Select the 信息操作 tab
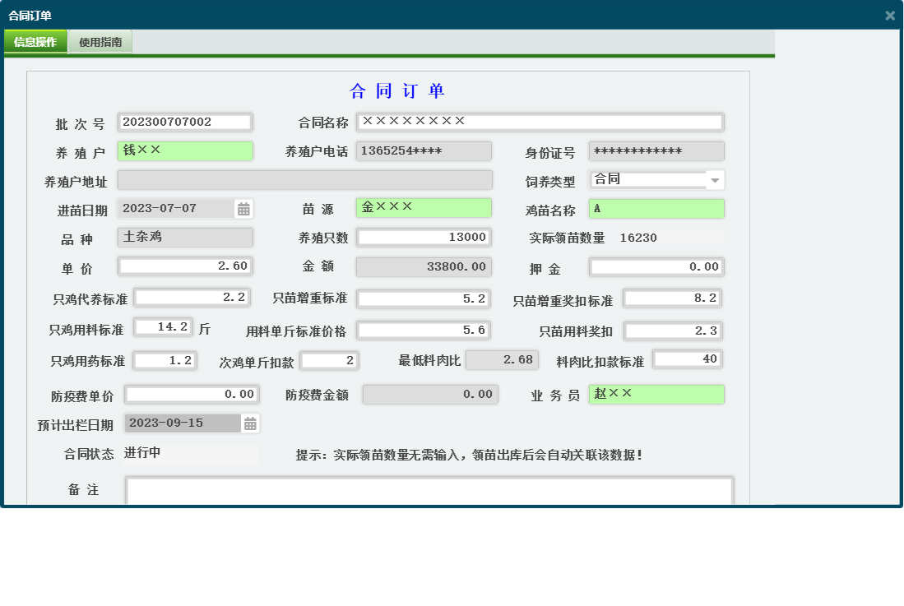Viewport: 904px width, 606px height. coord(35,40)
